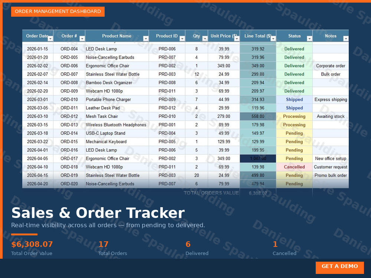
Task: Click the 1 Cancelled stat
Action: pos(285,248)
